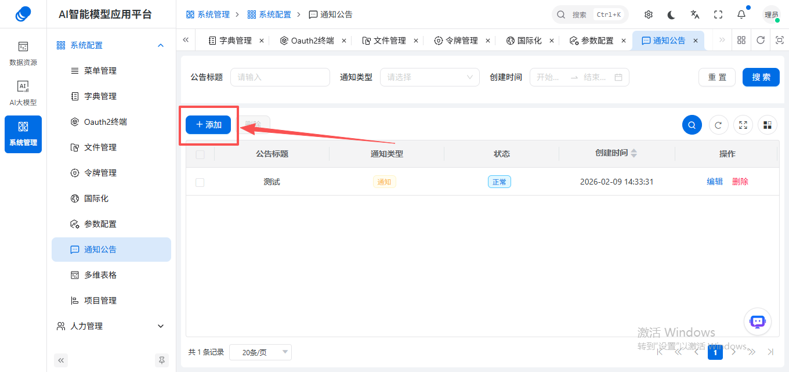The width and height of the screenshot is (789, 372).
Task: Click the 重置 button
Action: 717,77
